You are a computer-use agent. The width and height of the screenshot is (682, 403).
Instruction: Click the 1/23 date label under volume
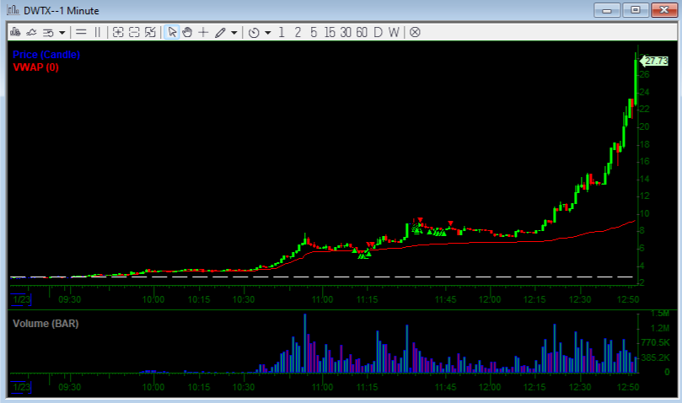coord(21,387)
